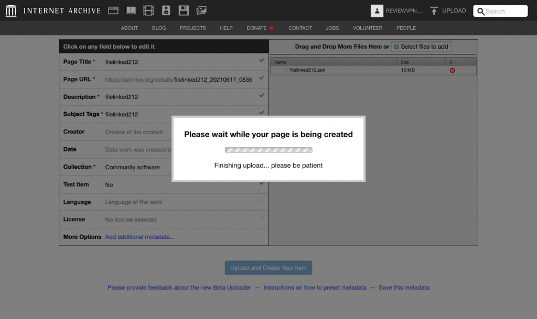The image size is (537, 319).
Task: Open the PROJECTS menu item
Action: 193,28
